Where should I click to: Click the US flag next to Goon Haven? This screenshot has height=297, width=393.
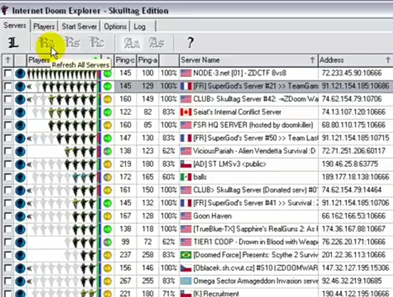click(186, 216)
